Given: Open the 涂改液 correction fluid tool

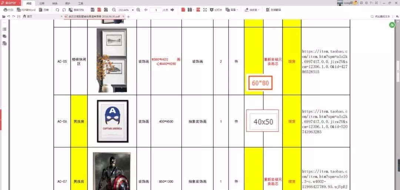Looking at the screenshot, I should (252, 10).
